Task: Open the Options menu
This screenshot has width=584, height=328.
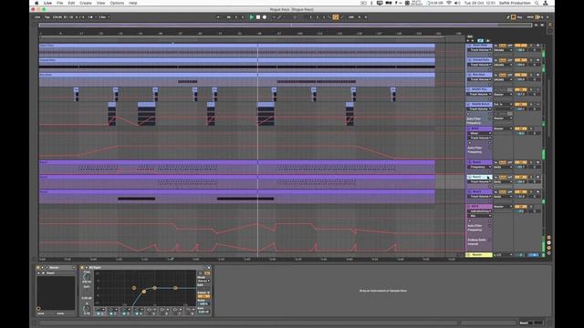Action: [x=117, y=3]
